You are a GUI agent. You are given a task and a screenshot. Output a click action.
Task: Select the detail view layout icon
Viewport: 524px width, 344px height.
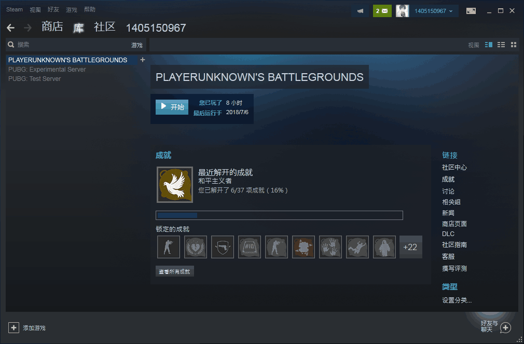[489, 45]
